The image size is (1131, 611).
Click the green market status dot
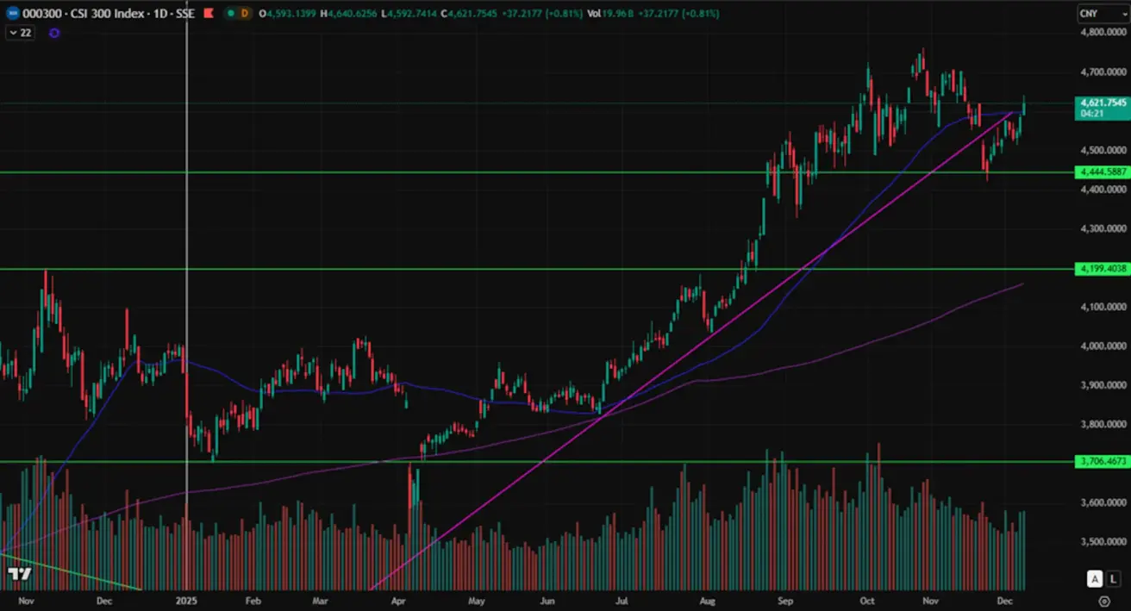point(229,14)
